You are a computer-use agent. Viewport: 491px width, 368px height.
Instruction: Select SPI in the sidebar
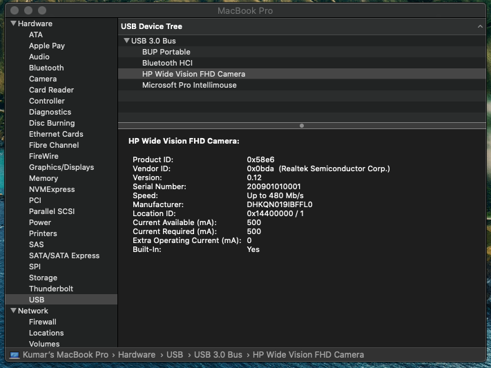[x=35, y=267]
